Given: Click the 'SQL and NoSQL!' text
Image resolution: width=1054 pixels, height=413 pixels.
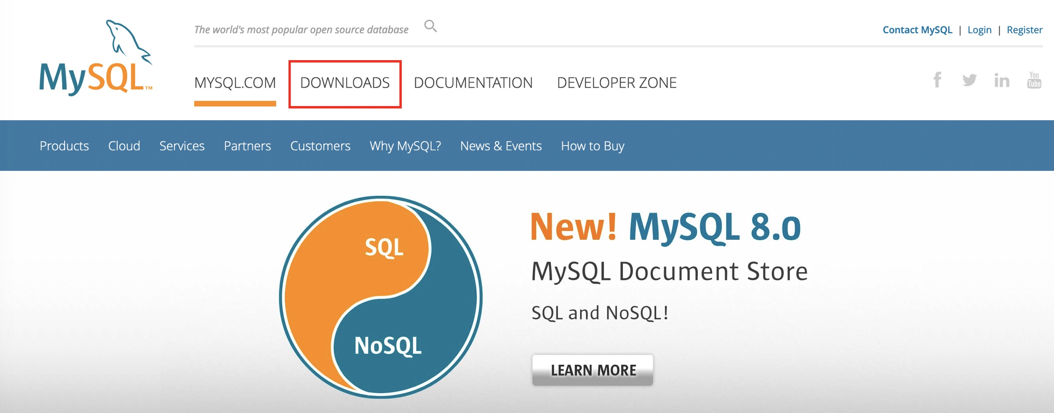Looking at the screenshot, I should point(600,313).
